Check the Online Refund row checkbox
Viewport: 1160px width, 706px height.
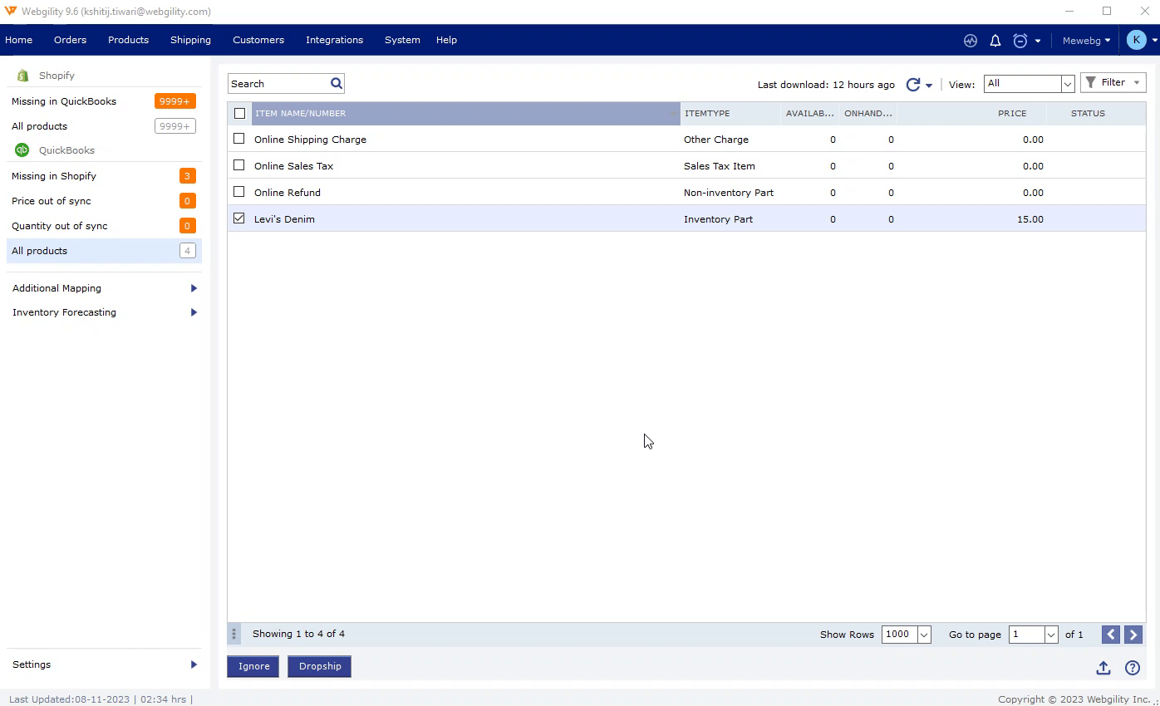239,192
